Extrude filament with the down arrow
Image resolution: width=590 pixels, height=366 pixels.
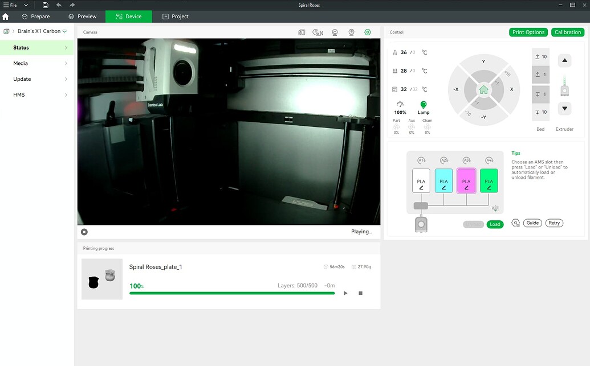[x=564, y=109]
